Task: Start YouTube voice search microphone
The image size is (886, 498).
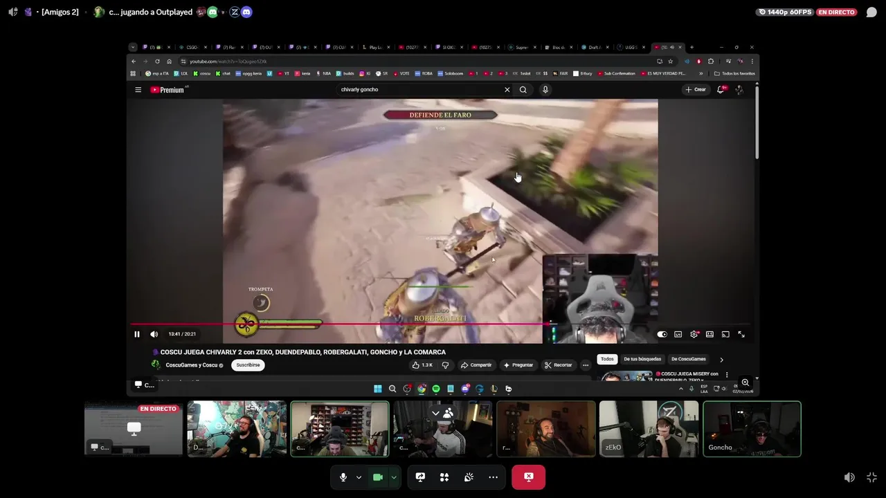Action: coord(545,89)
